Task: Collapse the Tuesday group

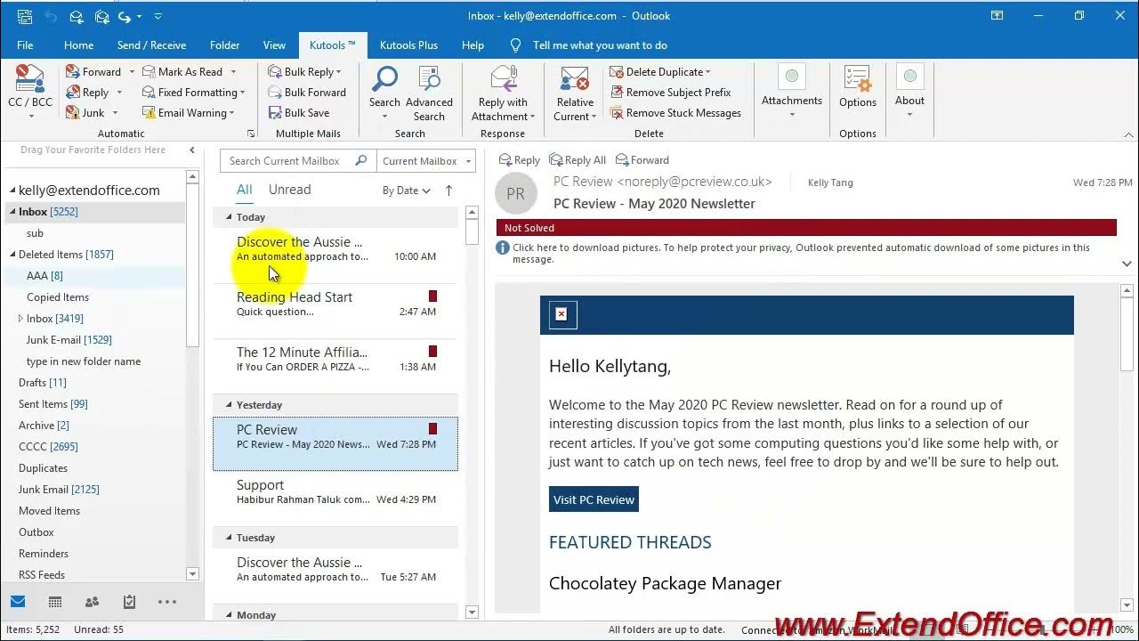Action: click(229, 538)
